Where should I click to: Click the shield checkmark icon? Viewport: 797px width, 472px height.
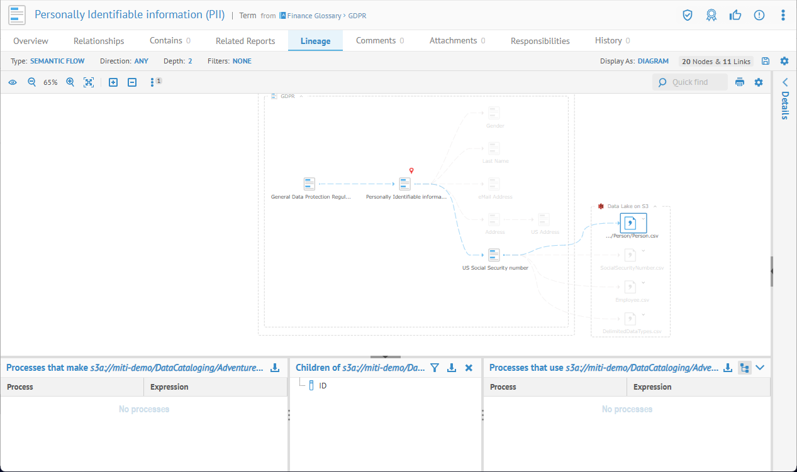click(688, 15)
